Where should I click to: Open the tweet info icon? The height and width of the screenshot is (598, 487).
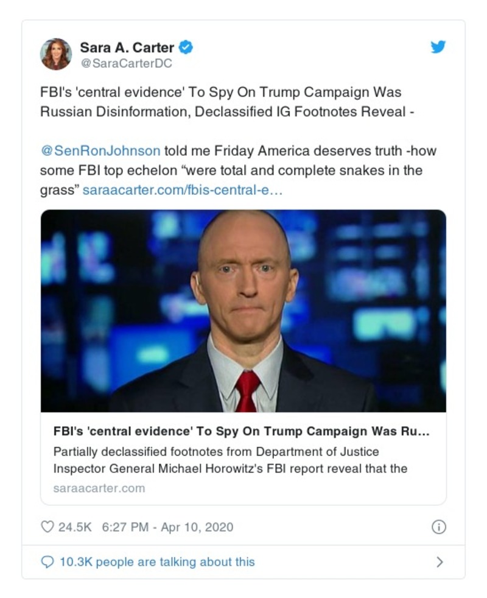click(438, 527)
